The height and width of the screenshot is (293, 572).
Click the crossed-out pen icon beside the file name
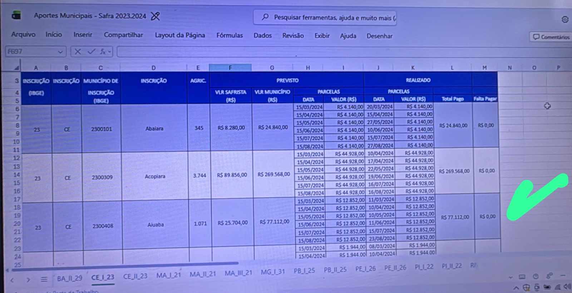pos(155,16)
